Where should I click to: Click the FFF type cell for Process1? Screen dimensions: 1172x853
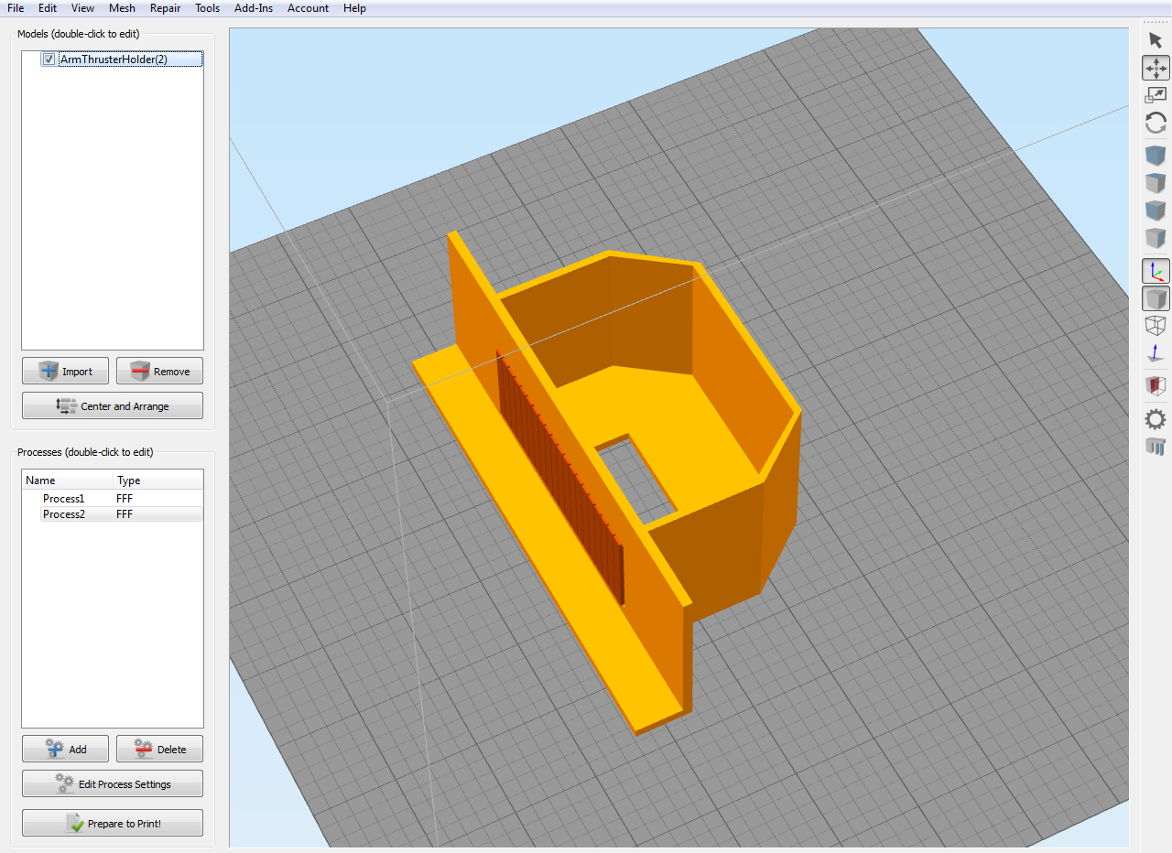point(125,499)
